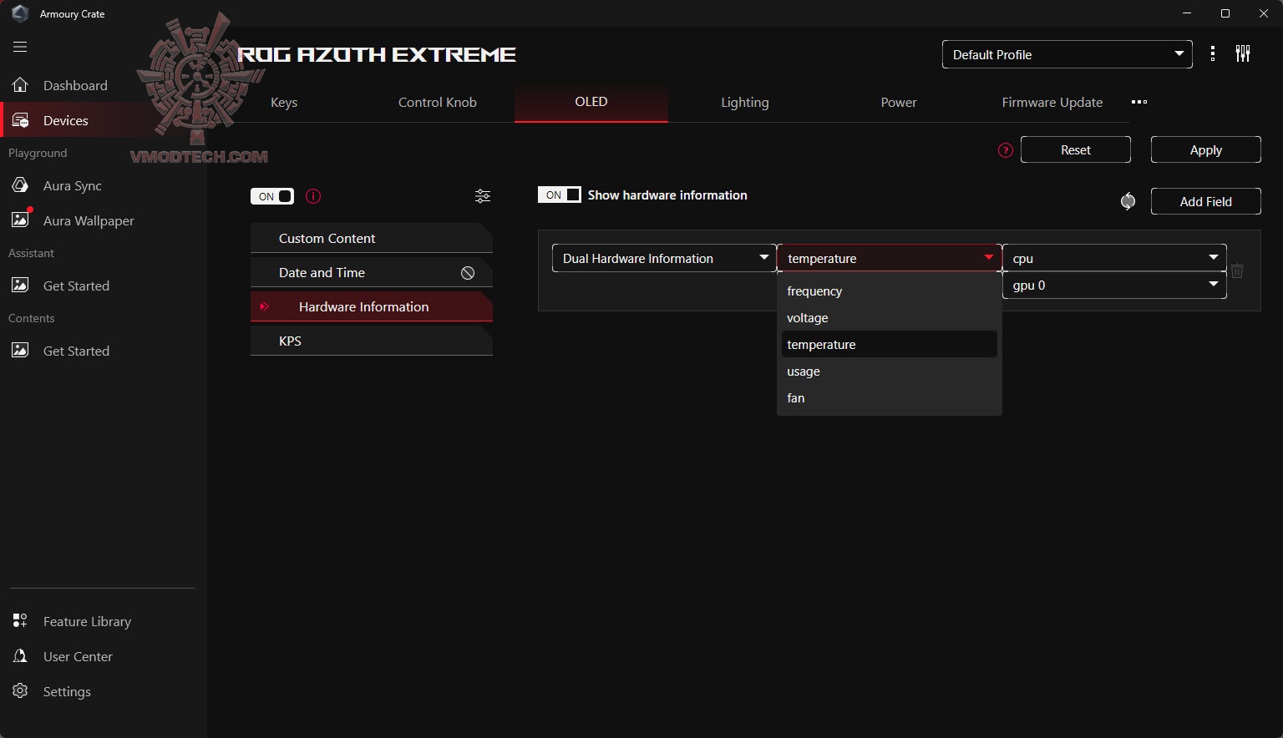Show more tabs via ellipsis icon
This screenshot has height=738, width=1283.
(1139, 102)
